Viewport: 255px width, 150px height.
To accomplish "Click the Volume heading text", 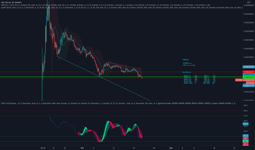I will click(186, 60).
